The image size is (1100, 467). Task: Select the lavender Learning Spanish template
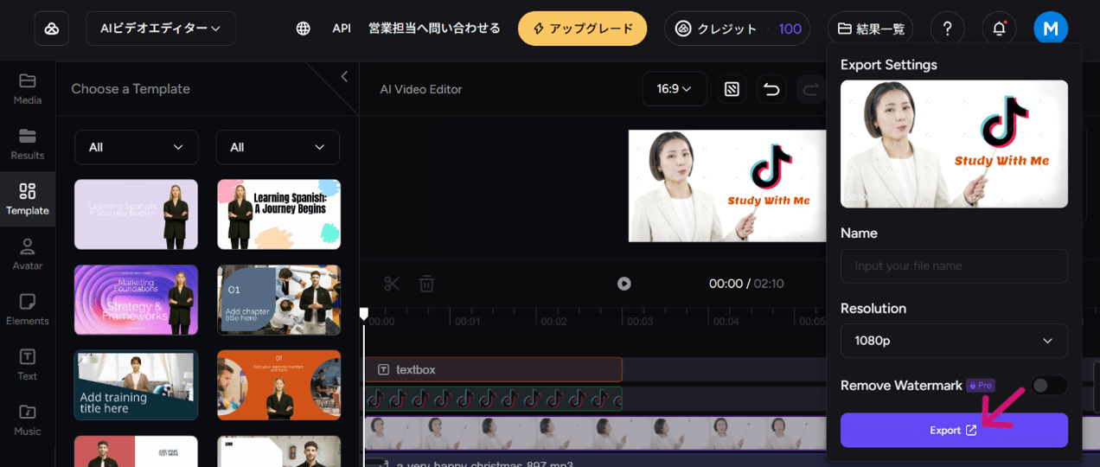137,214
